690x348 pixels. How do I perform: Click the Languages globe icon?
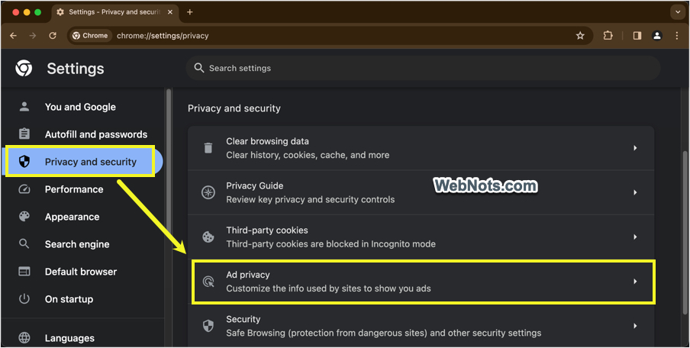tap(24, 338)
